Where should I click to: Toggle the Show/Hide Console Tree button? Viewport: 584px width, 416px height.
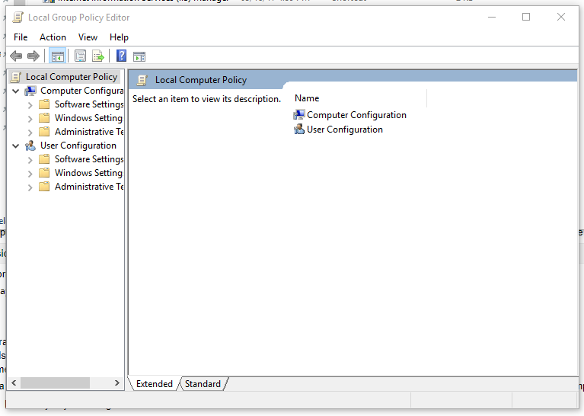point(57,56)
